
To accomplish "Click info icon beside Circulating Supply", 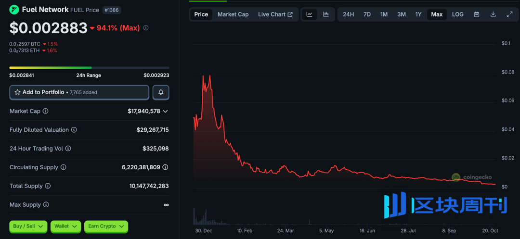I will [64, 167].
